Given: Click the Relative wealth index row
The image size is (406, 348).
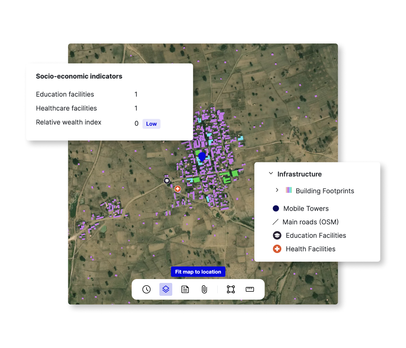Looking at the screenshot, I should click(x=69, y=122).
